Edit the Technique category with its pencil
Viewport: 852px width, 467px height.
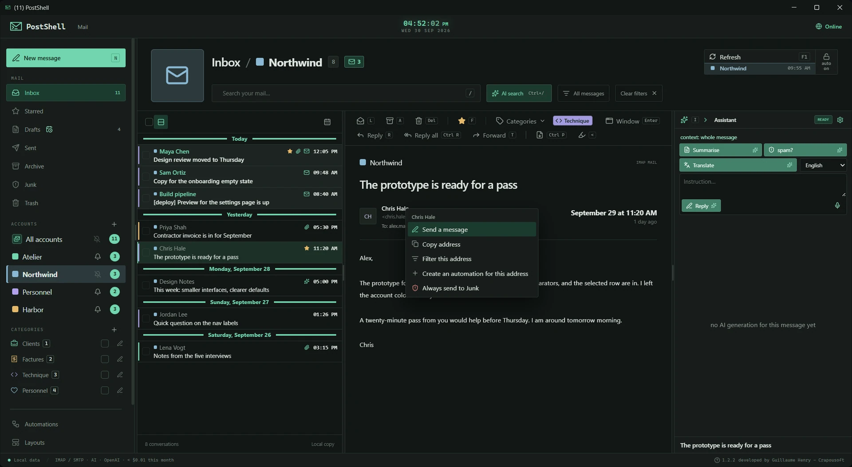120,375
